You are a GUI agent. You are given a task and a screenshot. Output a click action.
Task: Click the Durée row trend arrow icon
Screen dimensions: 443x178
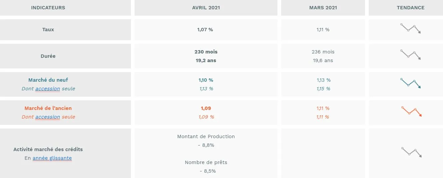click(411, 55)
